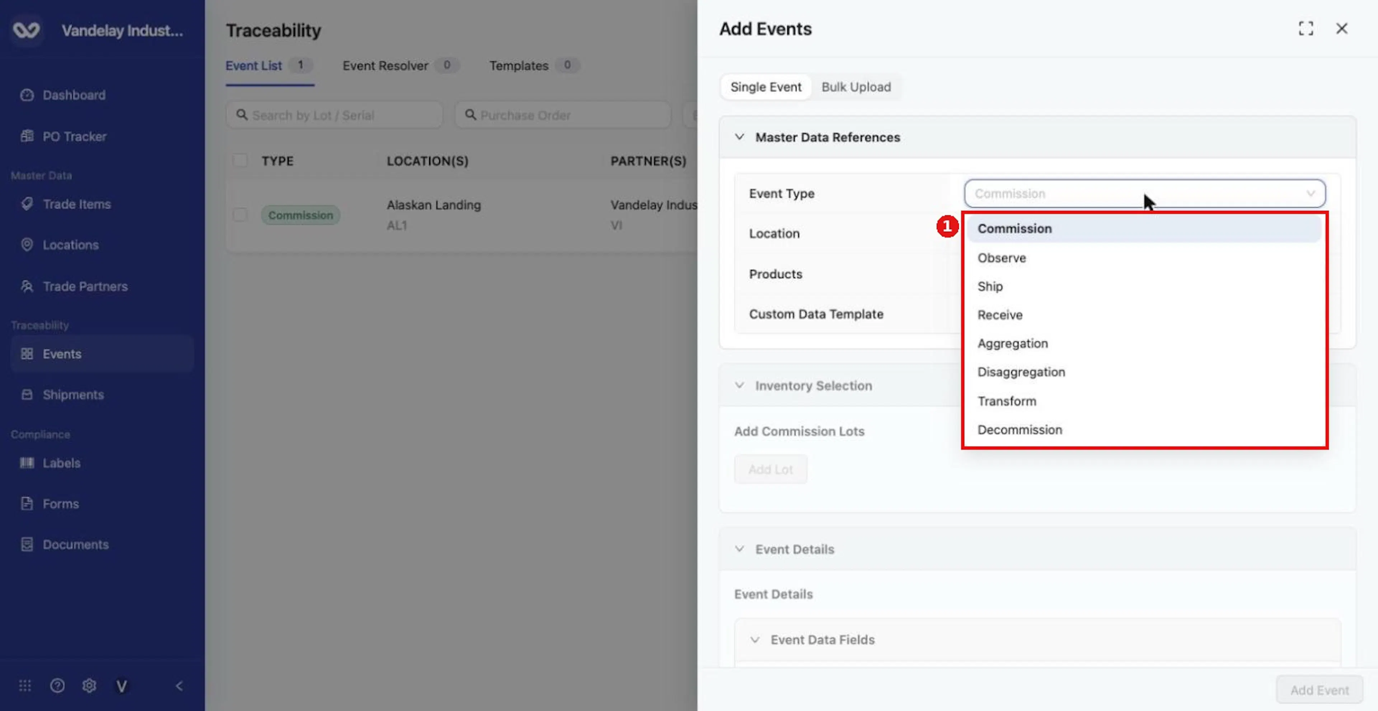Screen dimensions: 1378x711
Task: Click the Events grid icon
Action: click(27, 354)
